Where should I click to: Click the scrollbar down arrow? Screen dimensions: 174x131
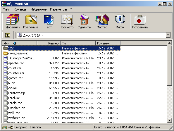[169, 120]
